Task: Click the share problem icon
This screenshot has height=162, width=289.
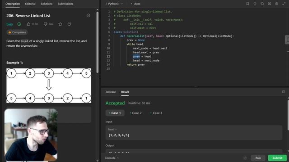Action: pos(69,24)
